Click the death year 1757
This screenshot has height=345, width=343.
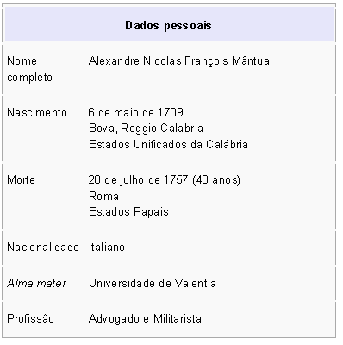[176, 180]
